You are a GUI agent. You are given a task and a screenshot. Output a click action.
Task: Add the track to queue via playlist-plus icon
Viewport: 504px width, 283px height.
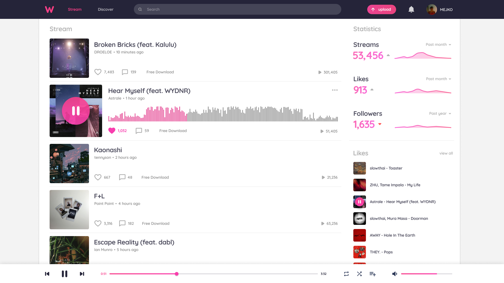point(372,274)
